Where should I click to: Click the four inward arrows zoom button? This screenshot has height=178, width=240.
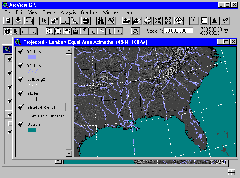coord(158,21)
